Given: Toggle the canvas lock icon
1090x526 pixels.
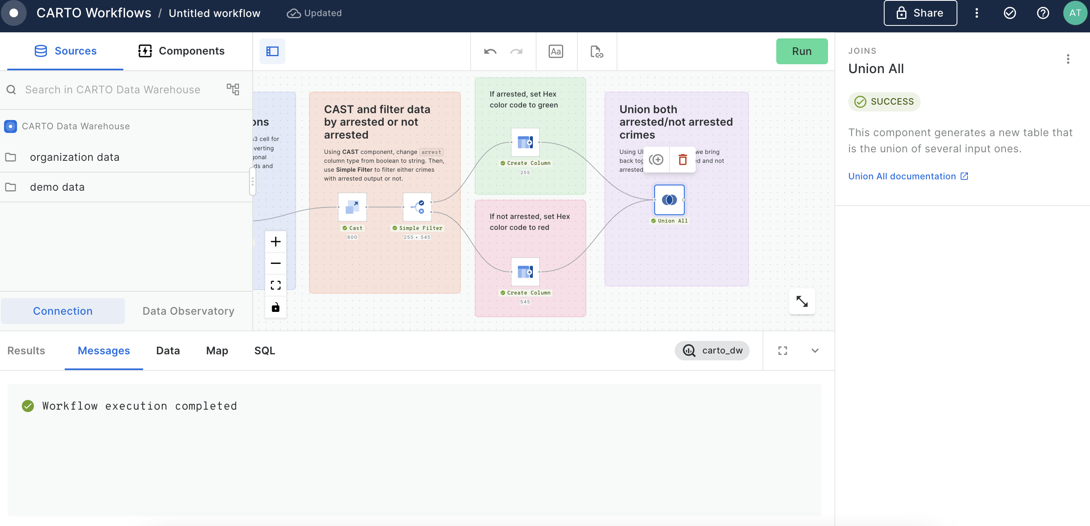Looking at the screenshot, I should tap(275, 307).
